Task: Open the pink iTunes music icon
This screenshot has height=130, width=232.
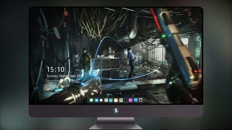Action: pos(130,100)
